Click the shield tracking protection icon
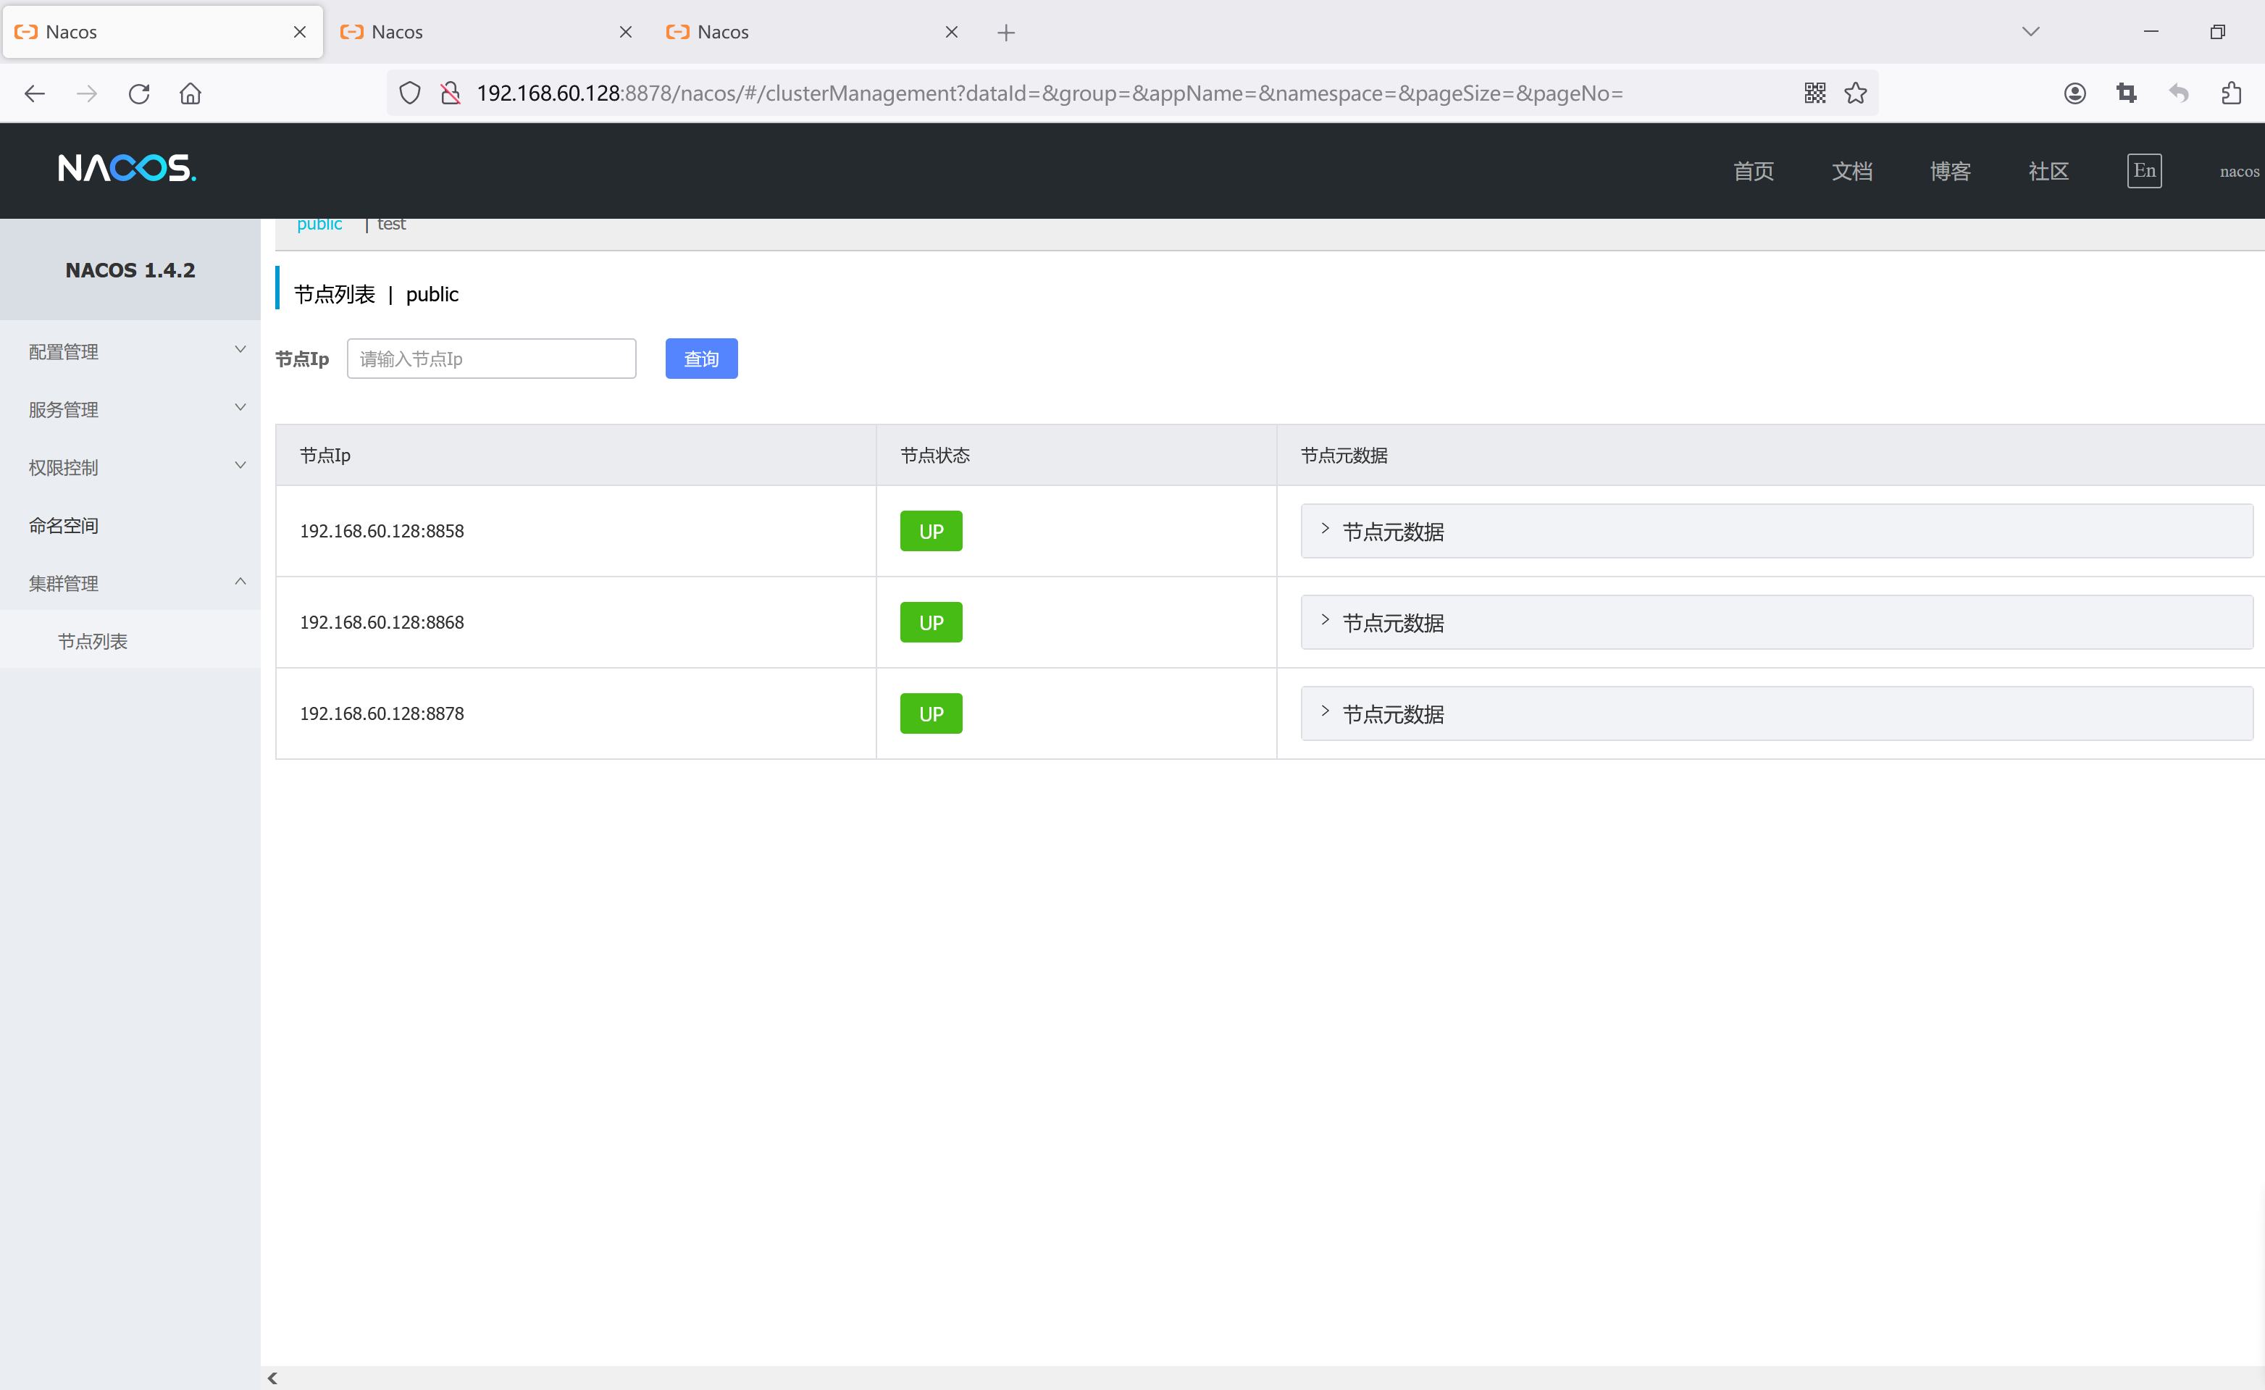This screenshot has width=2265, height=1390. 410,93
